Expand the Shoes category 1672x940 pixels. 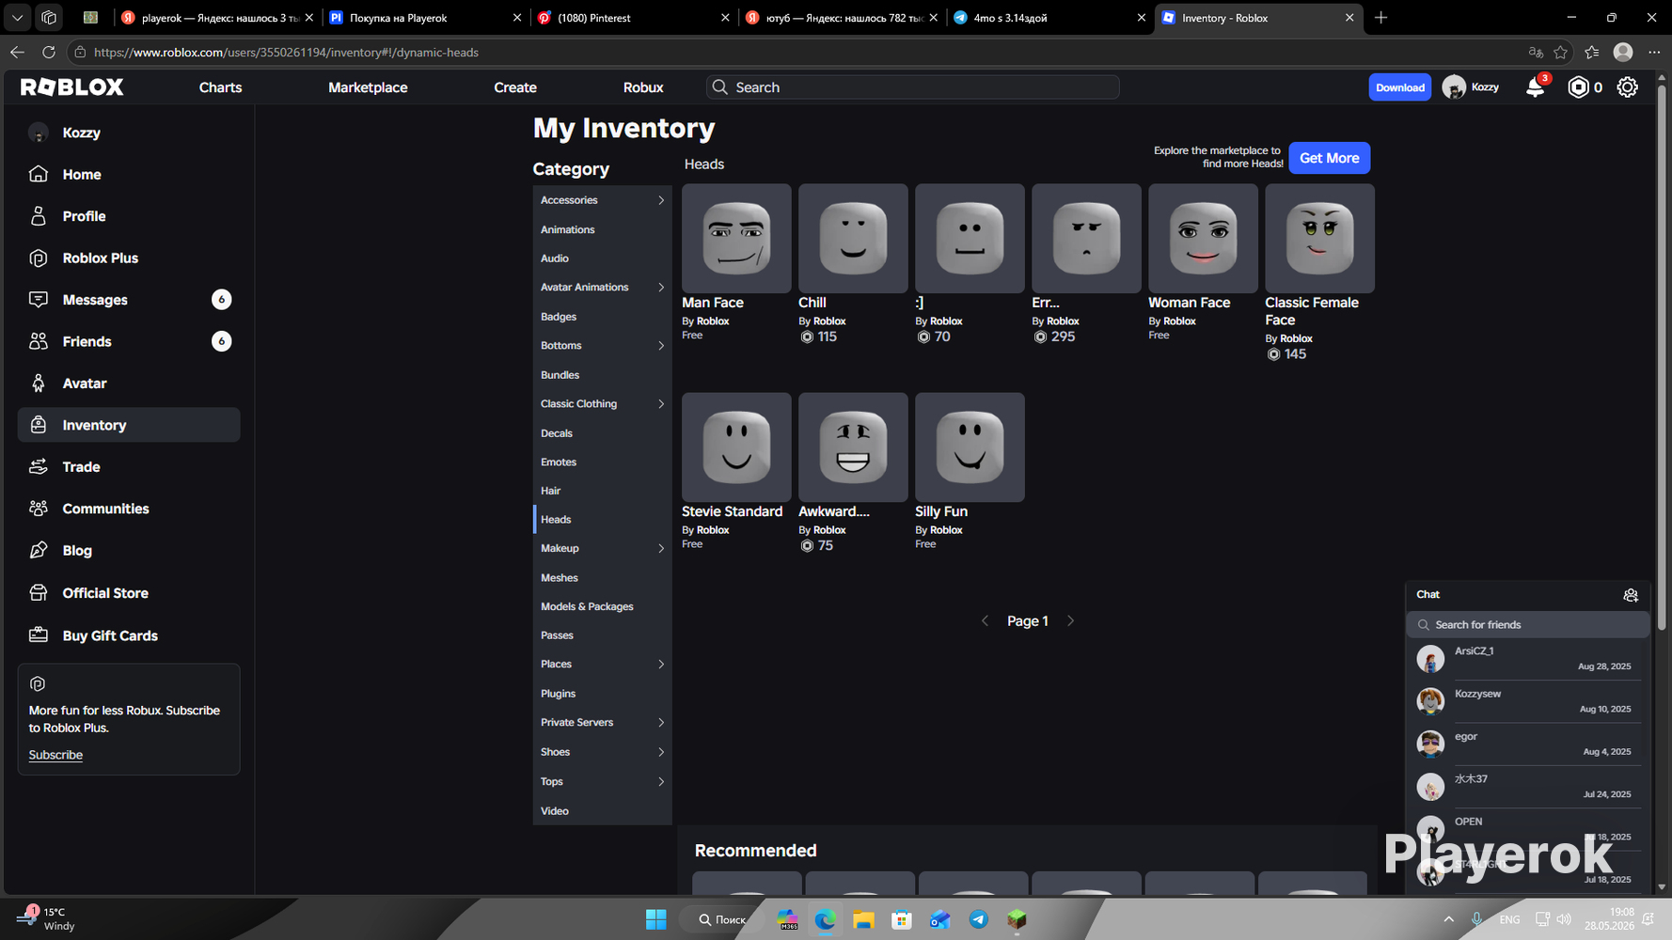(661, 752)
